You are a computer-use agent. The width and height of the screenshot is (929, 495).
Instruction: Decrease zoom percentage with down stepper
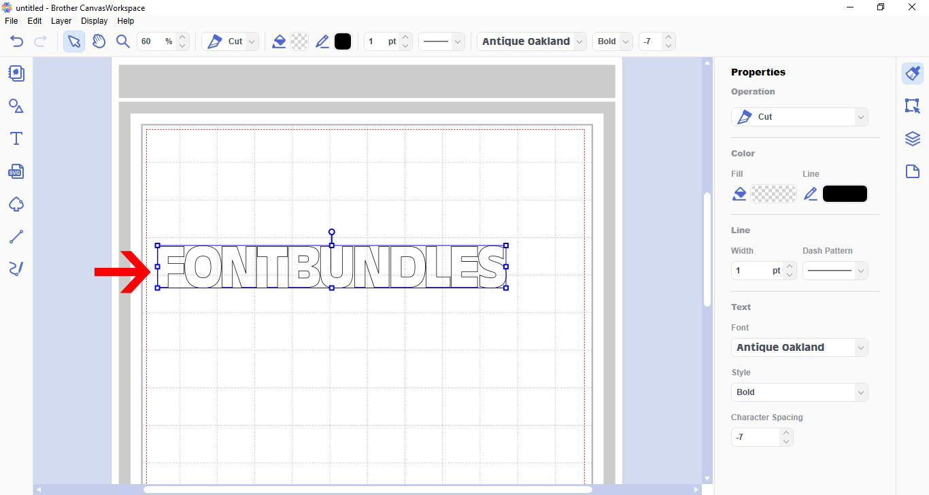(x=182, y=46)
